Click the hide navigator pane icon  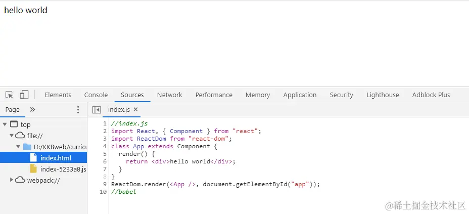click(x=97, y=110)
